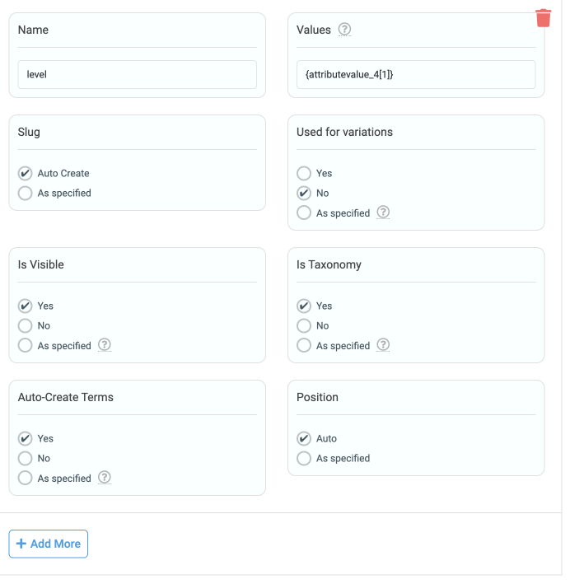This screenshot has width=570, height=584.
Task: Select Position 'Auto' radio button
Action: 304,438
